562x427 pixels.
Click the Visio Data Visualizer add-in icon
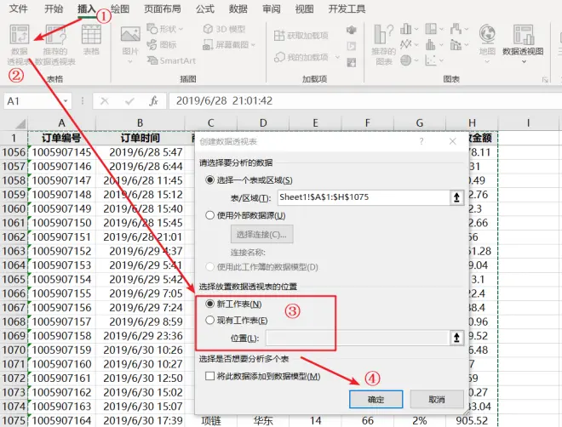[x=351, y=30]
